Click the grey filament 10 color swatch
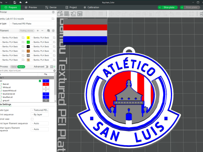 point(28,55)
